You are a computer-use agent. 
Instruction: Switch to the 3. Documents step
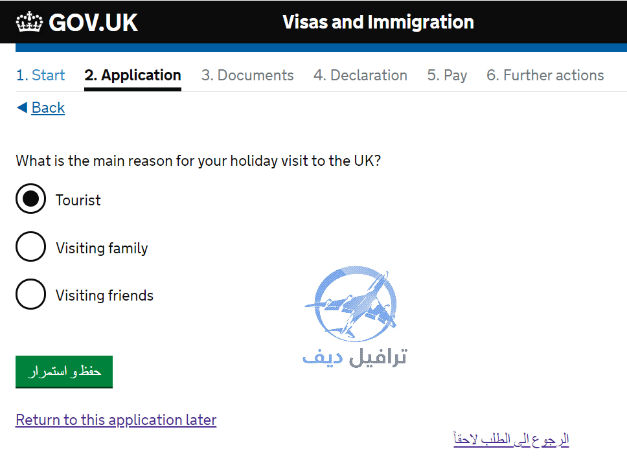pyautogui.click(x=247, y=75)
